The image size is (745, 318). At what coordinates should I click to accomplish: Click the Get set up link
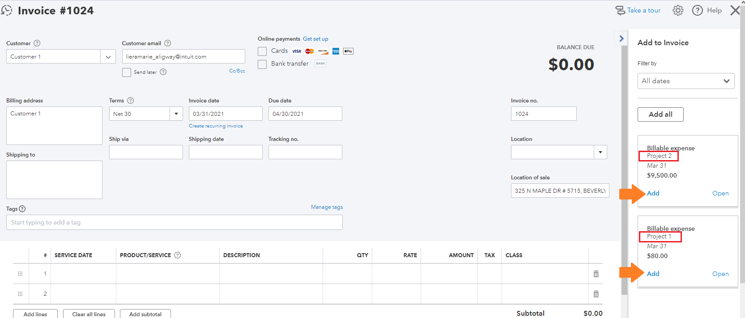coord(315,39)
